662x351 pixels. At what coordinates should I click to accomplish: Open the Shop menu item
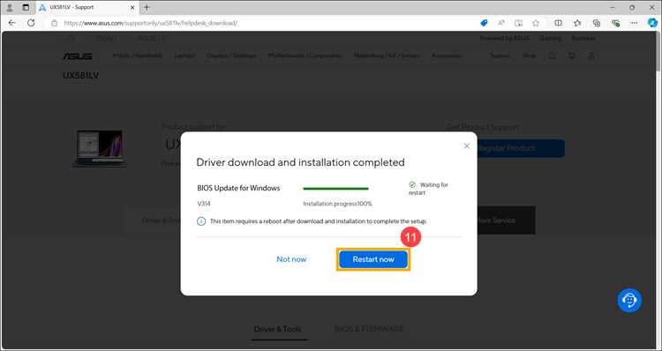[x=530, y=56]
